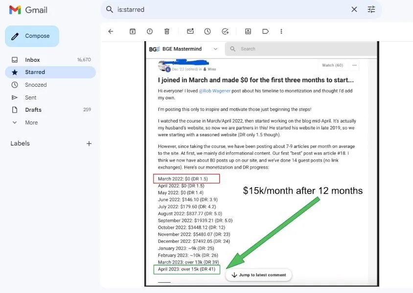Expand the More section in sidebar
Viewport: 413px width, 293px height.
click(x=31, y=122)
